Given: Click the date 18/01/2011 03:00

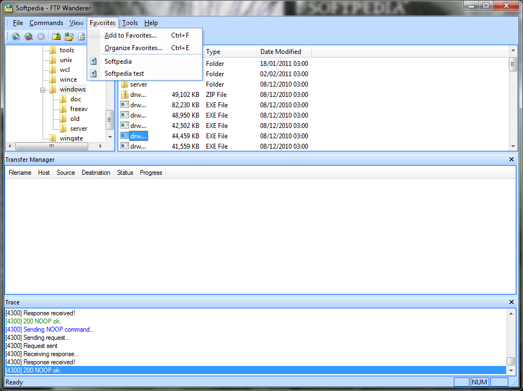Looking at the screenshot, I should [284, 64].
